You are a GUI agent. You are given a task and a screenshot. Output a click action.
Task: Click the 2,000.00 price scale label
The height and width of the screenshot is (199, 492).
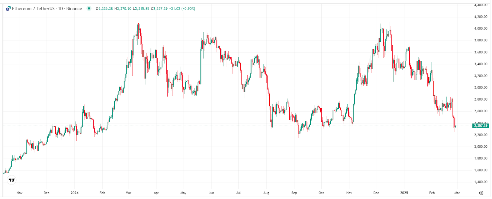coord(481,147)
